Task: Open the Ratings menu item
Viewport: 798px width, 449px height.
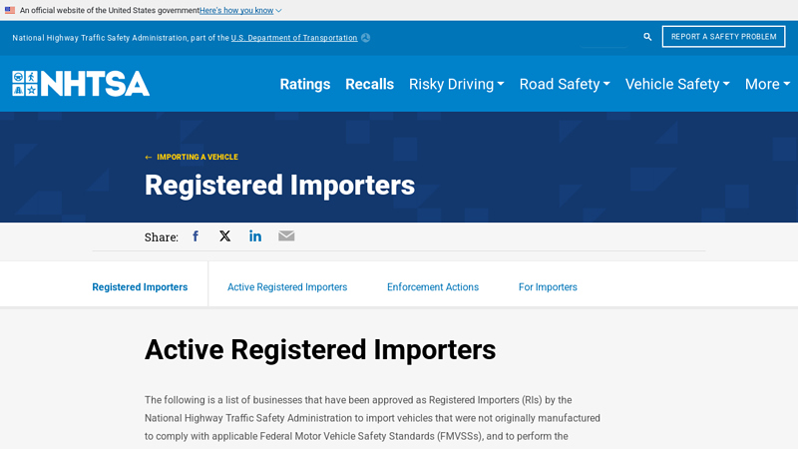Action: tap(305, 84)
